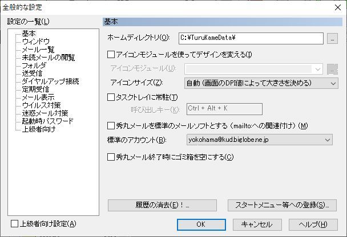Select ウイルス対策 in the tree
The width and height of the screenshot is (347, 237).
(41, 105)
